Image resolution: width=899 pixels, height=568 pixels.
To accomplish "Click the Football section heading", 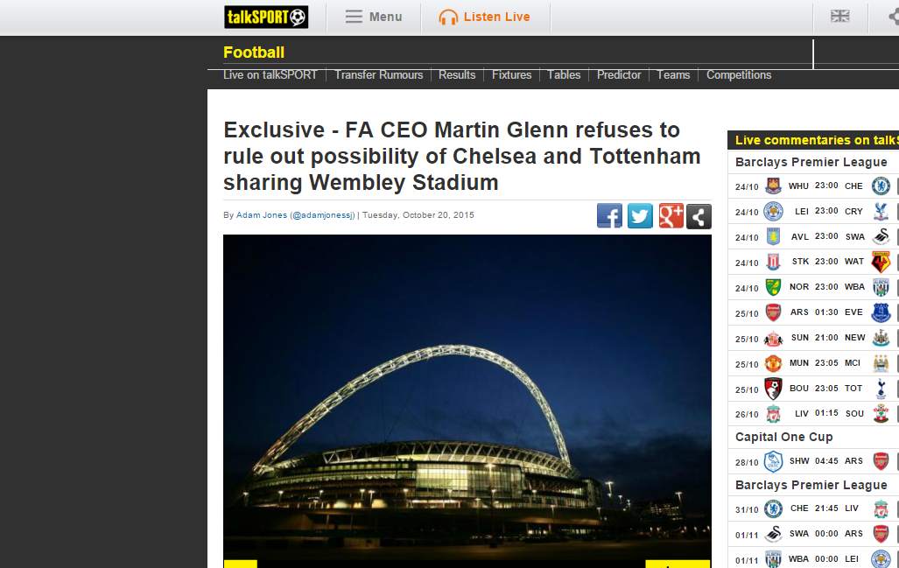I will click(254, 53).
